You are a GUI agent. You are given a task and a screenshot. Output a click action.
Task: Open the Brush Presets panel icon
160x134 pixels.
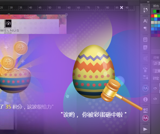tap(145, 69)
